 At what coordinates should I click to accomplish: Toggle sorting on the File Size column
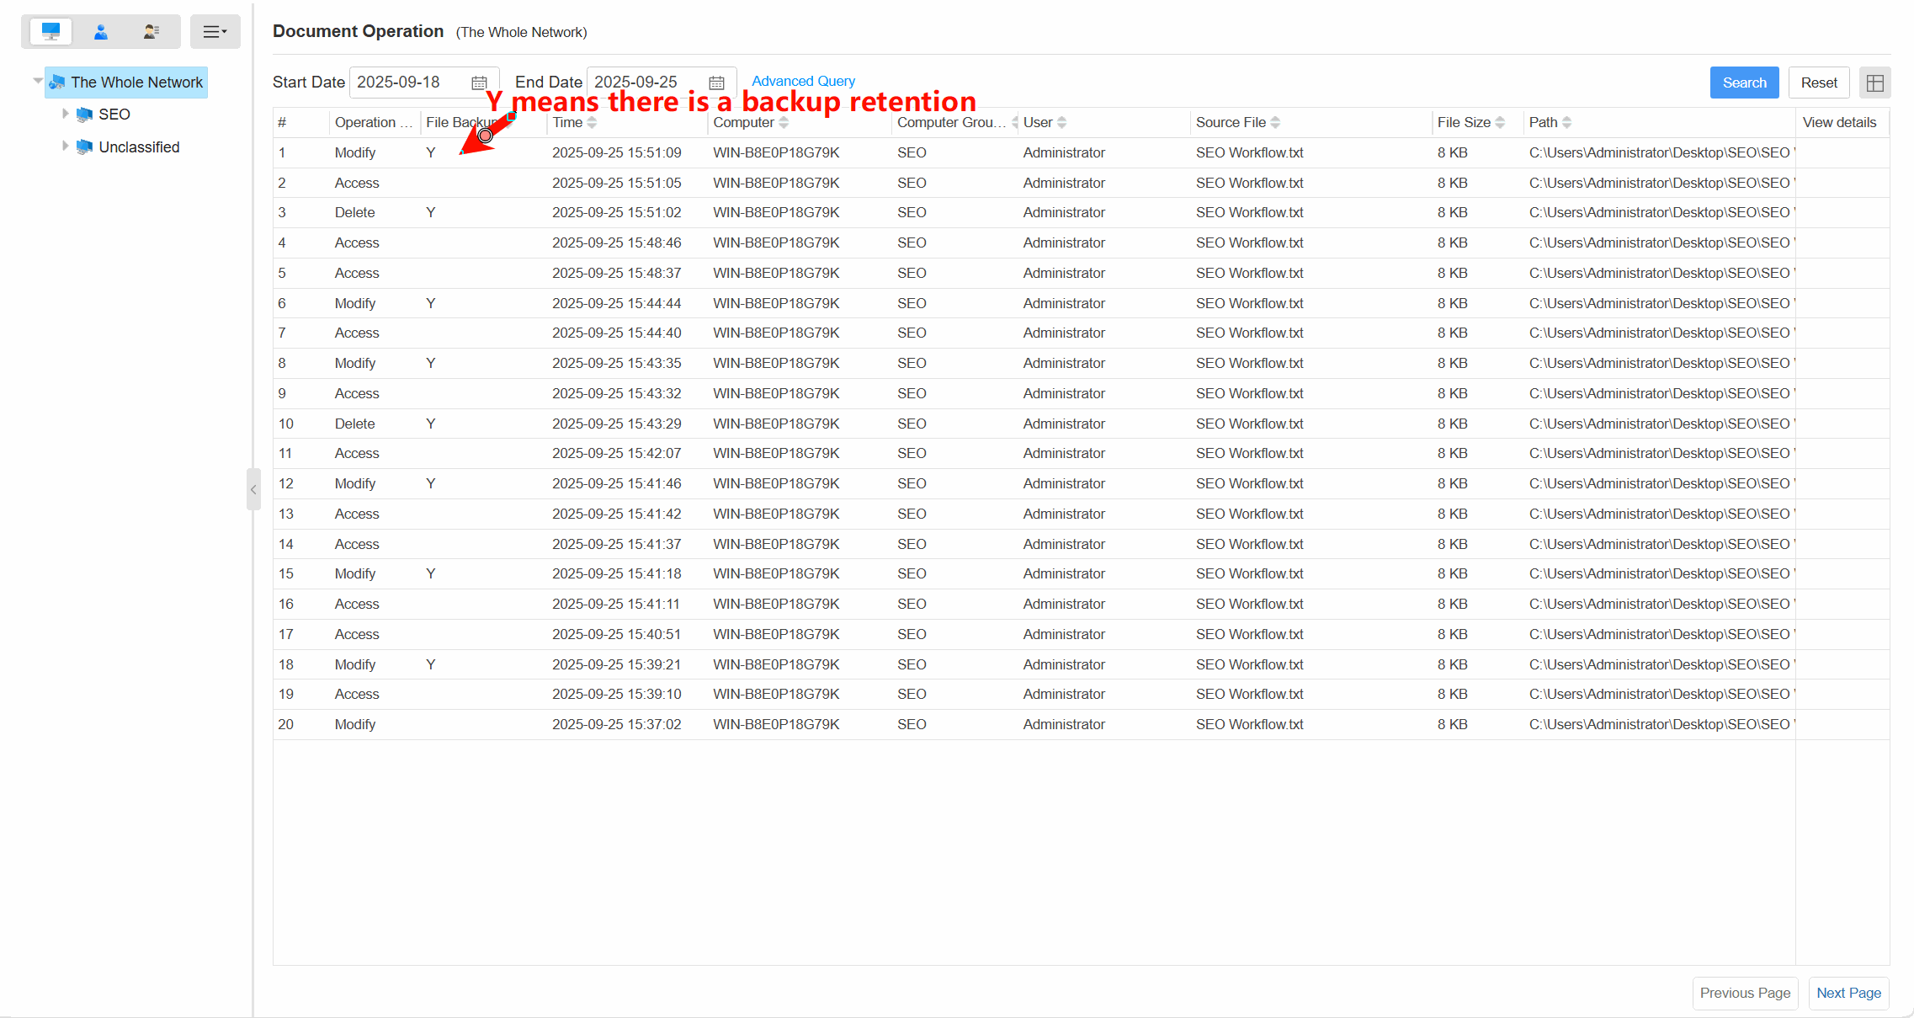coord(1502,122)
